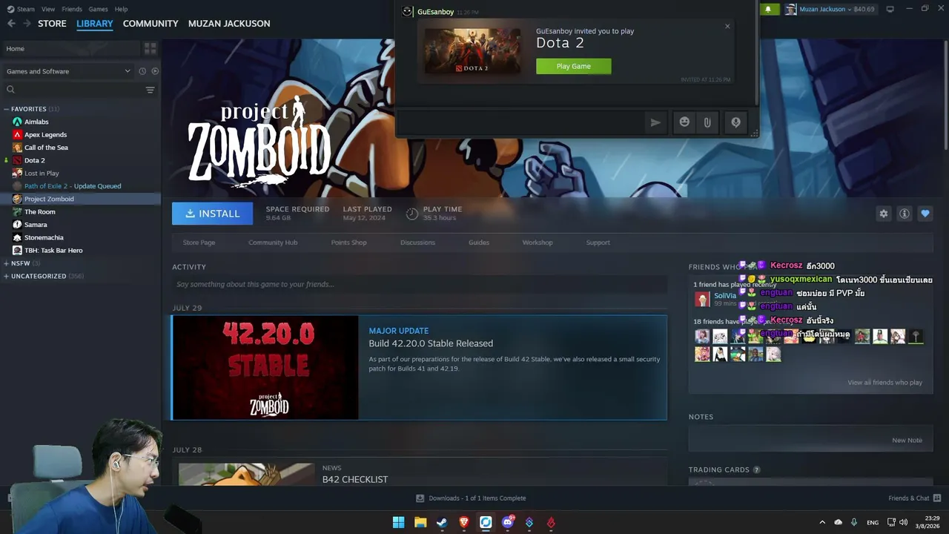
Task: Toggle Project Zomboid favorite heart
Action: [x=925, y=214]
